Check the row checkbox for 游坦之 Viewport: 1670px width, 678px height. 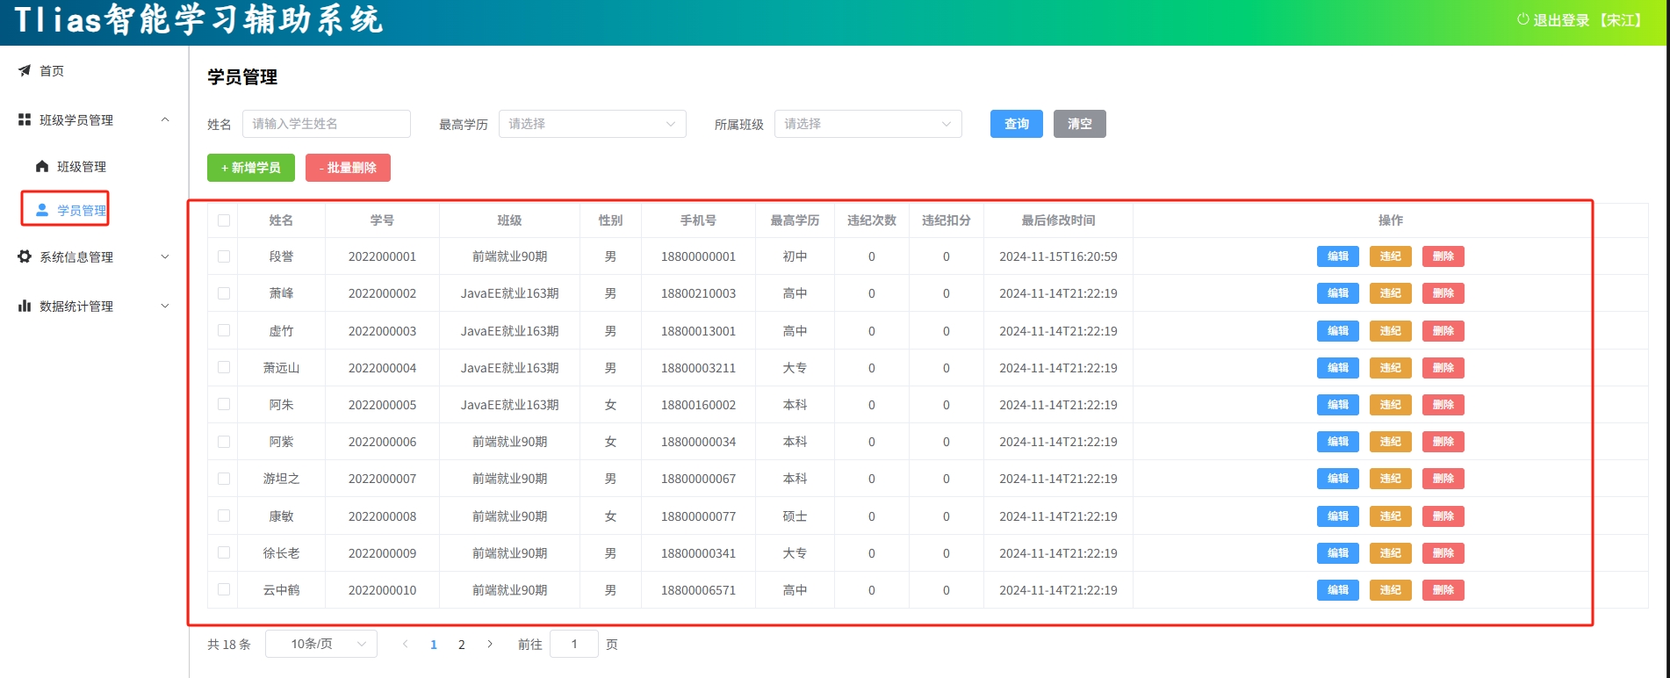pos(224,479)
